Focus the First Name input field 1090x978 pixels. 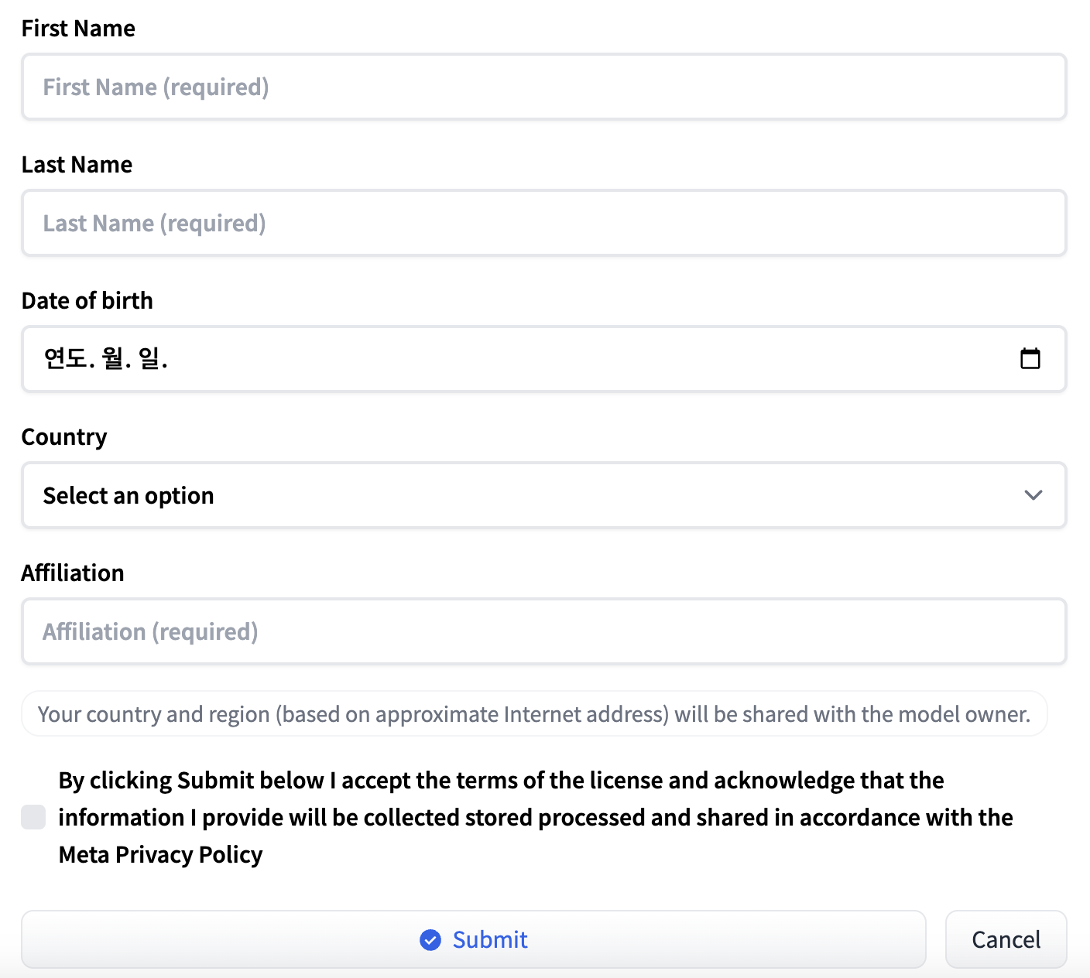(543, 87)
